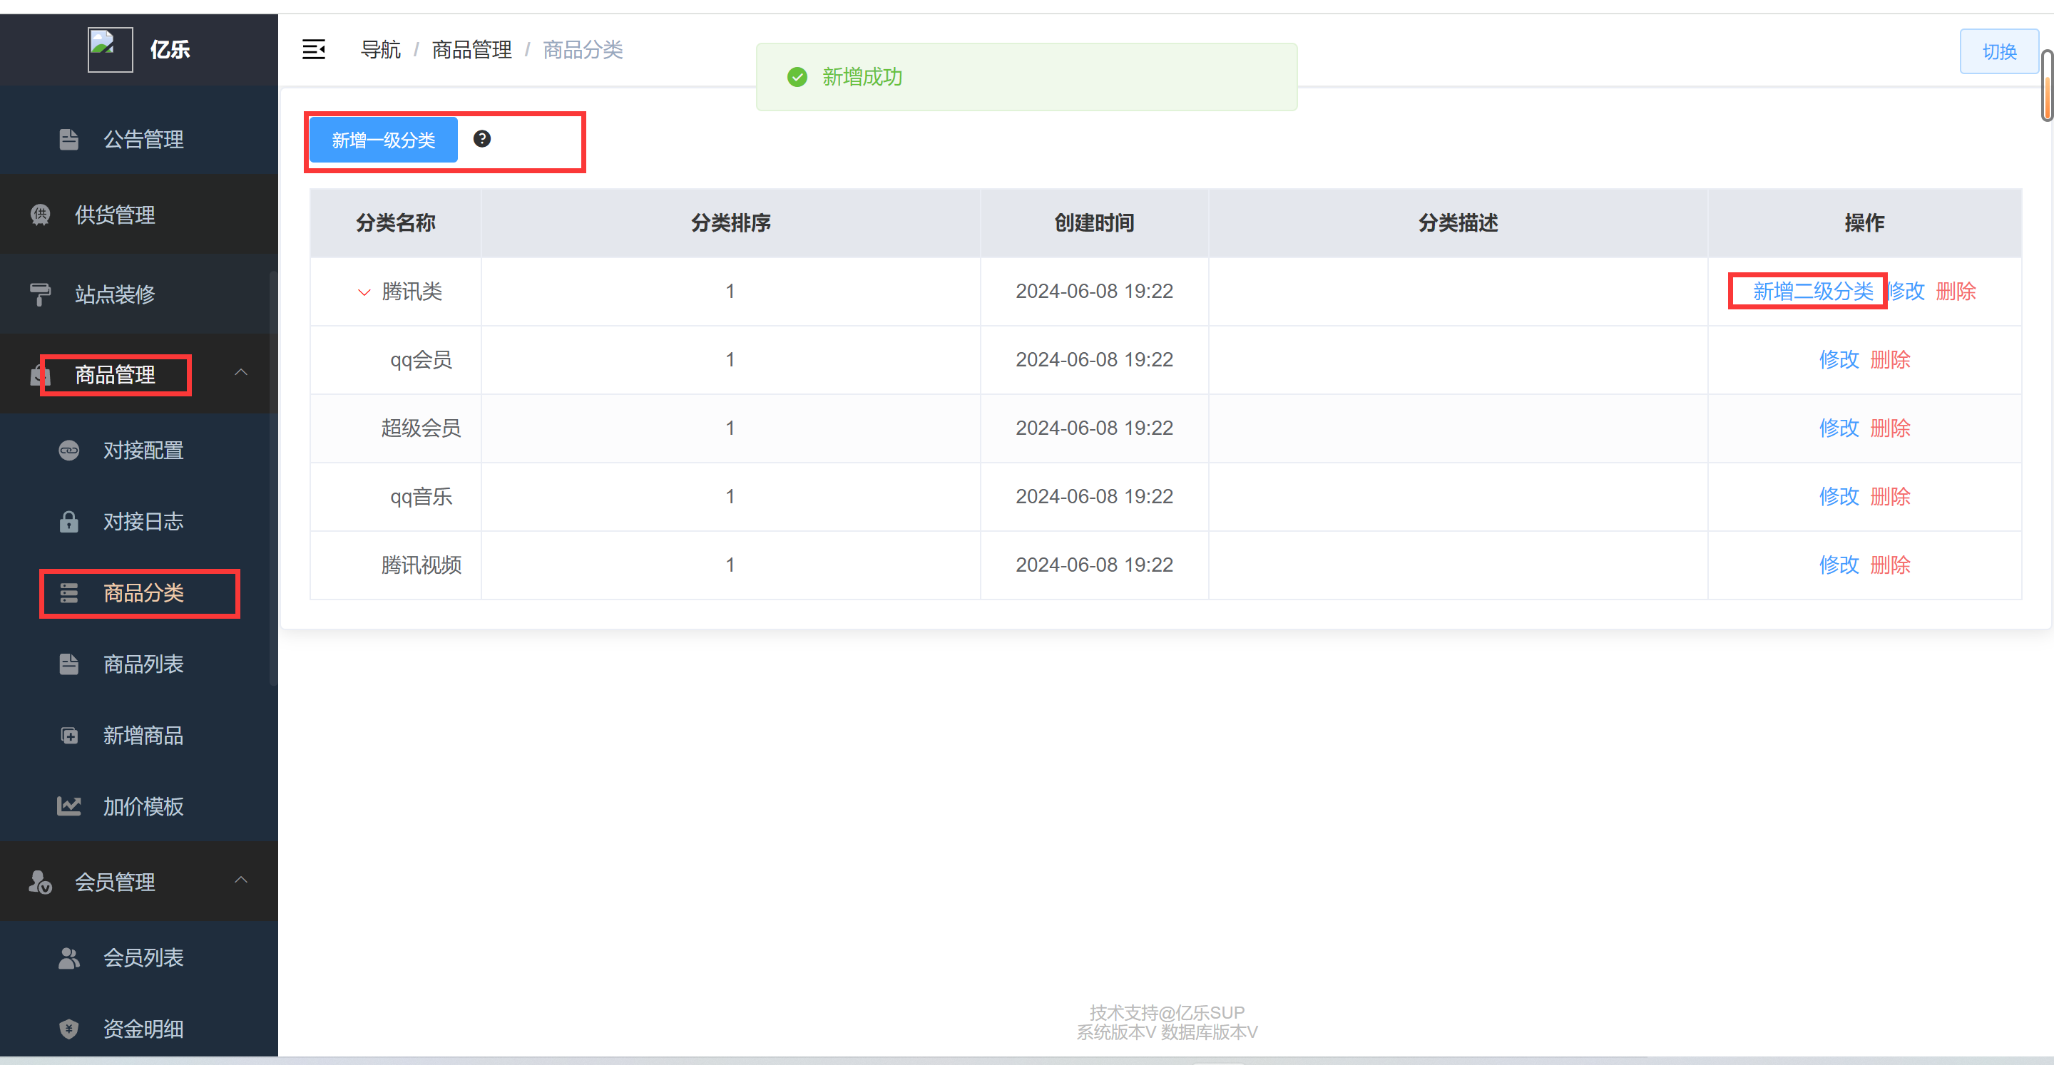Open the help question mark icon
Viewport: 2054px width, 1065px height.
click(481, 139)
